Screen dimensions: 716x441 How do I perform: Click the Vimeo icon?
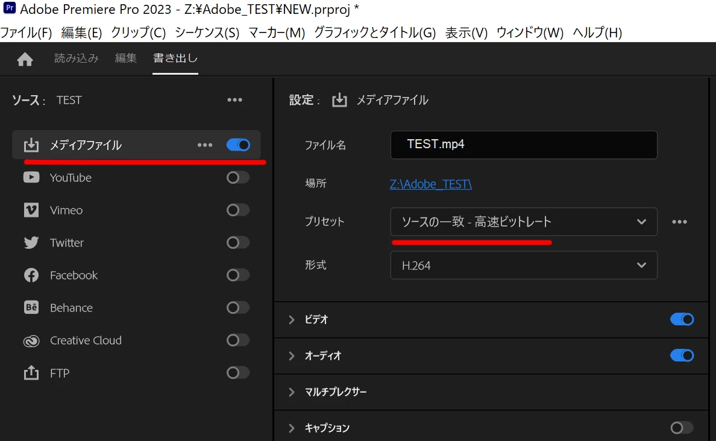[31, 210]
